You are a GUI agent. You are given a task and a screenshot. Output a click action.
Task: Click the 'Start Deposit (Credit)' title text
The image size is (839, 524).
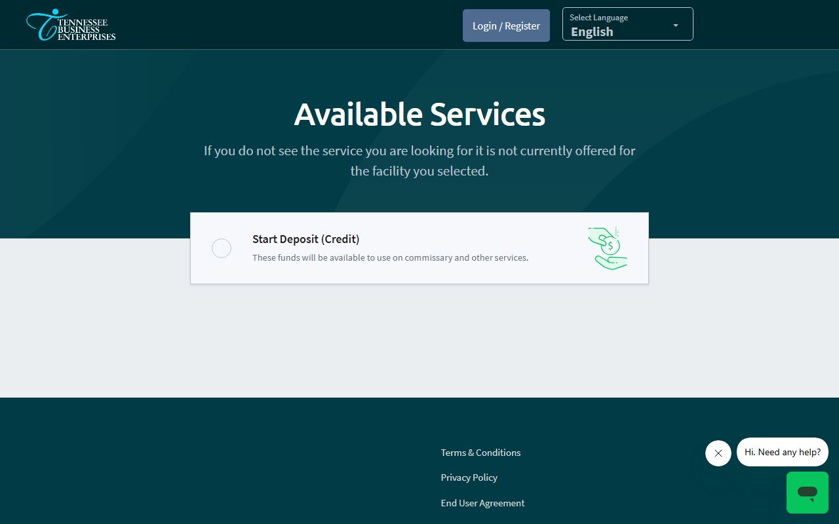pos(305,239)
